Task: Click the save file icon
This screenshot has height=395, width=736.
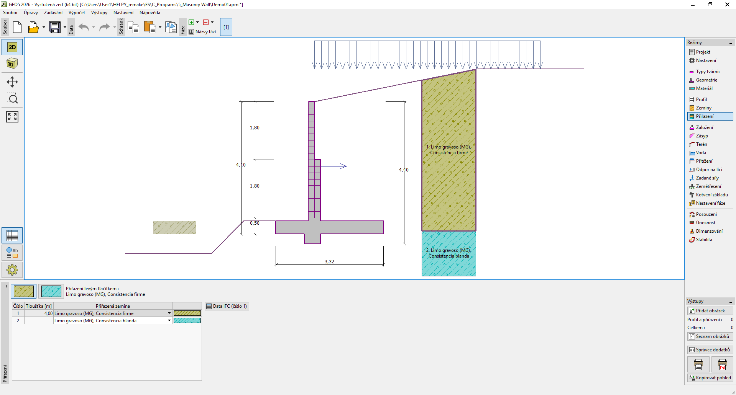Action: (55, 27)
